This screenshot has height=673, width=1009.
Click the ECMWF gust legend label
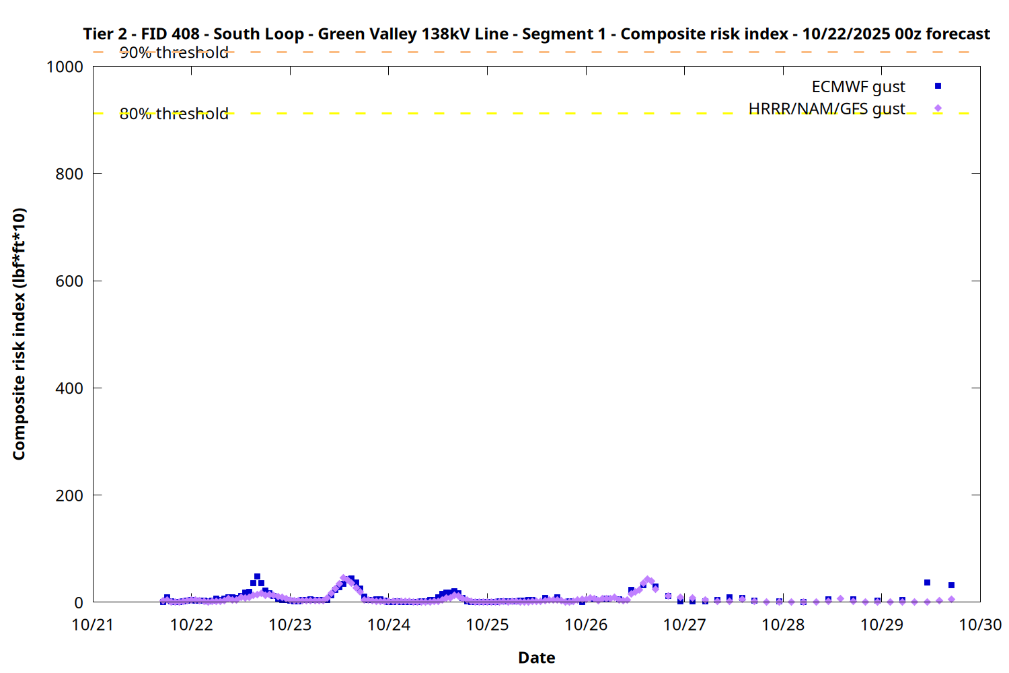(858, 87)
